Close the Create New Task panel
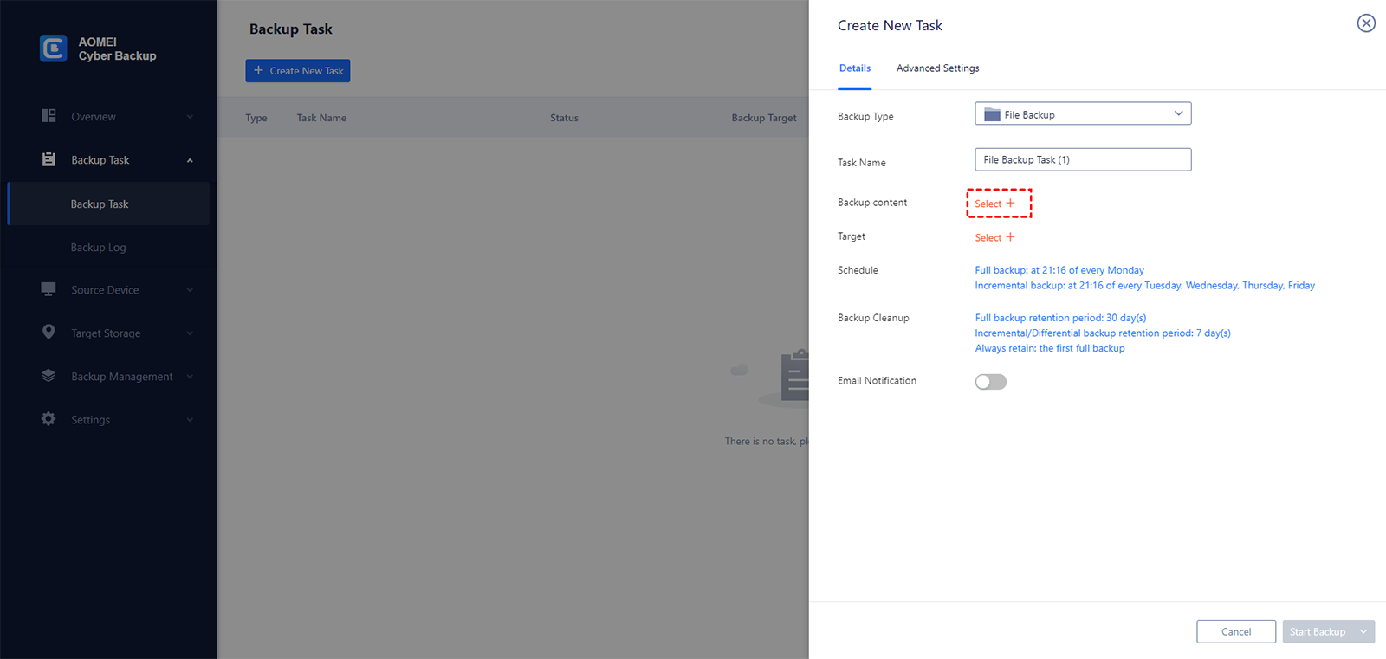Image resolution: width=1386 pixels, height=659 pixels. [1365, 23]
